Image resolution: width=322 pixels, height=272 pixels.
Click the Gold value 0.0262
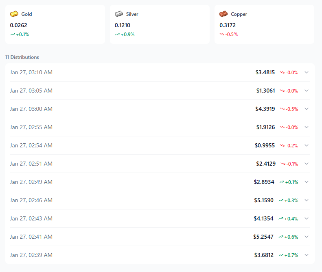tap(18, 25)
